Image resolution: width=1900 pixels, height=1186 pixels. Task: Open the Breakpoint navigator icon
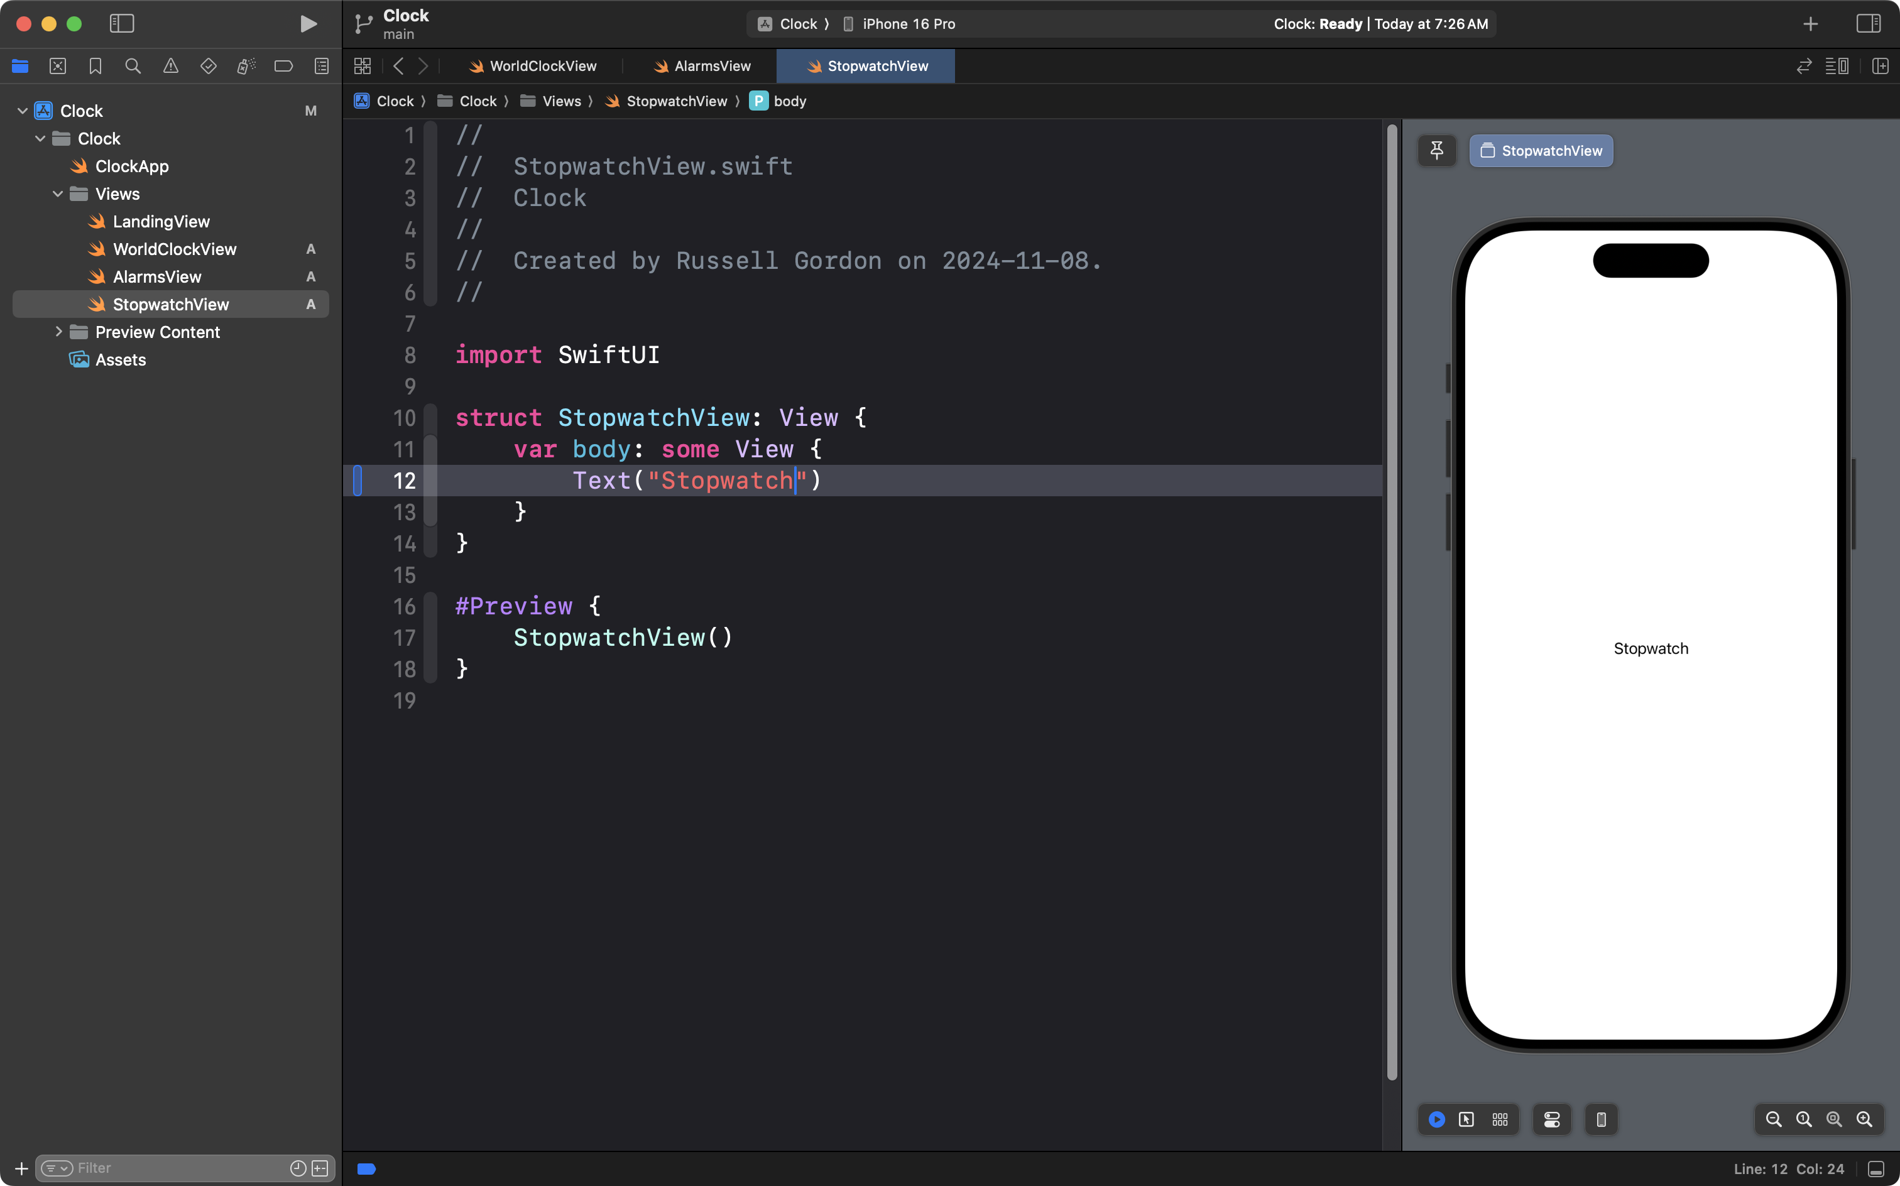tap(283, 66)
